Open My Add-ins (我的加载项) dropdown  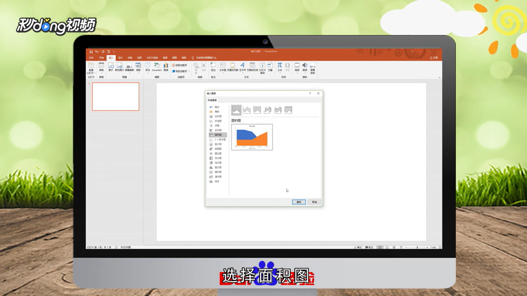(x=181, y=71)
